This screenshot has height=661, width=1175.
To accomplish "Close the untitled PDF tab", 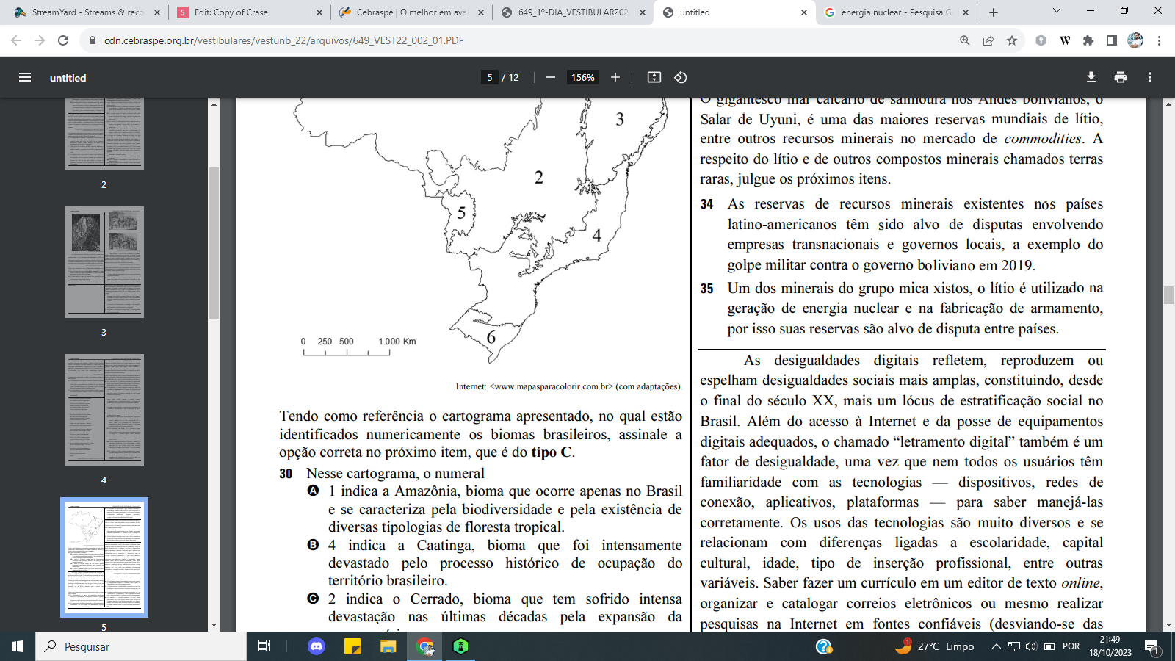I will pos(803,12).
